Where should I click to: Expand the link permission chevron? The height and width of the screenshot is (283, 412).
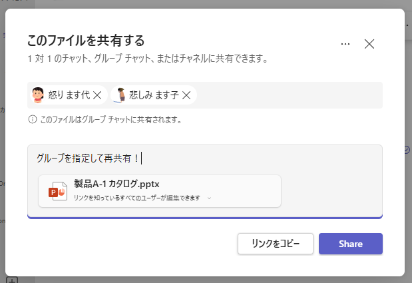[209, 198]
